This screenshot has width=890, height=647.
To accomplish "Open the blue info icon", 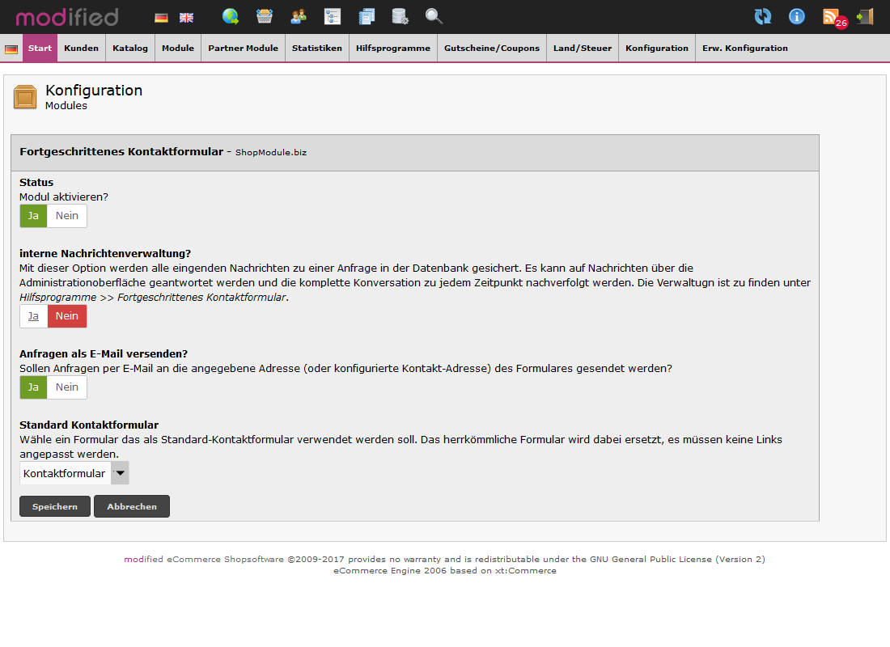I will click(x=797, y=16).
